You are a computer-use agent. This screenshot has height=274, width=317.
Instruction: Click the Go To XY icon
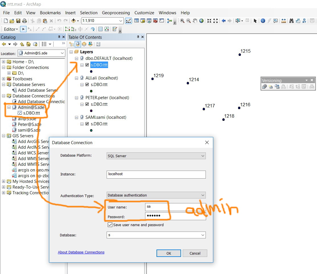pyautogui.click(x=304, y=21)
